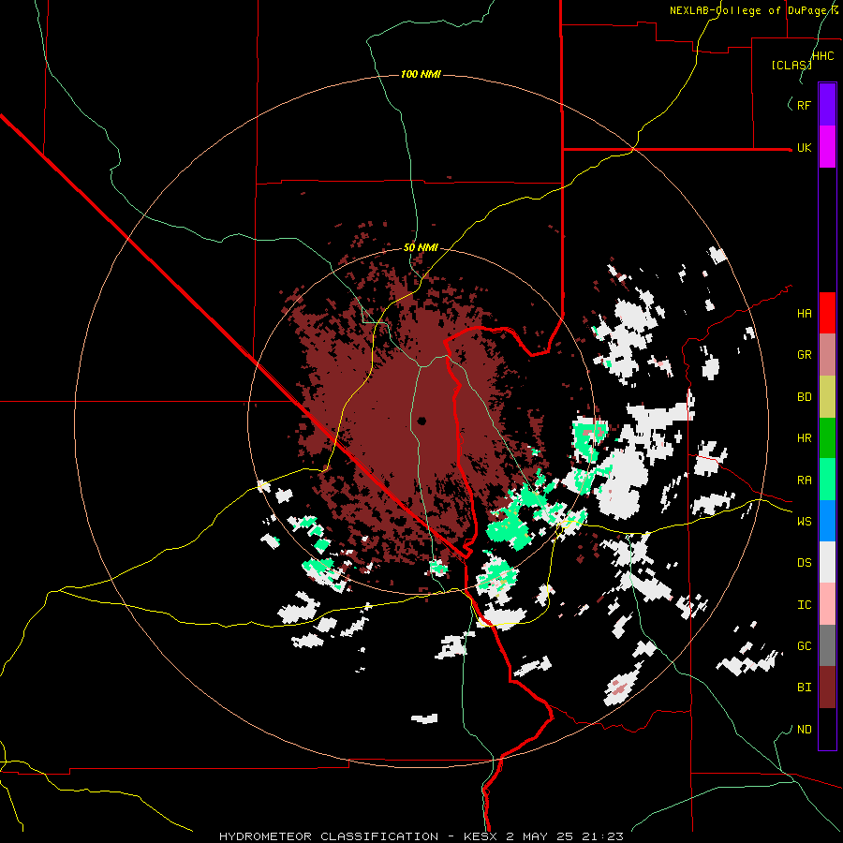The width and height of the screenshot is (843, 843).
Task: Click the BI brown legend swatch
Action: [x=827, y=688]
